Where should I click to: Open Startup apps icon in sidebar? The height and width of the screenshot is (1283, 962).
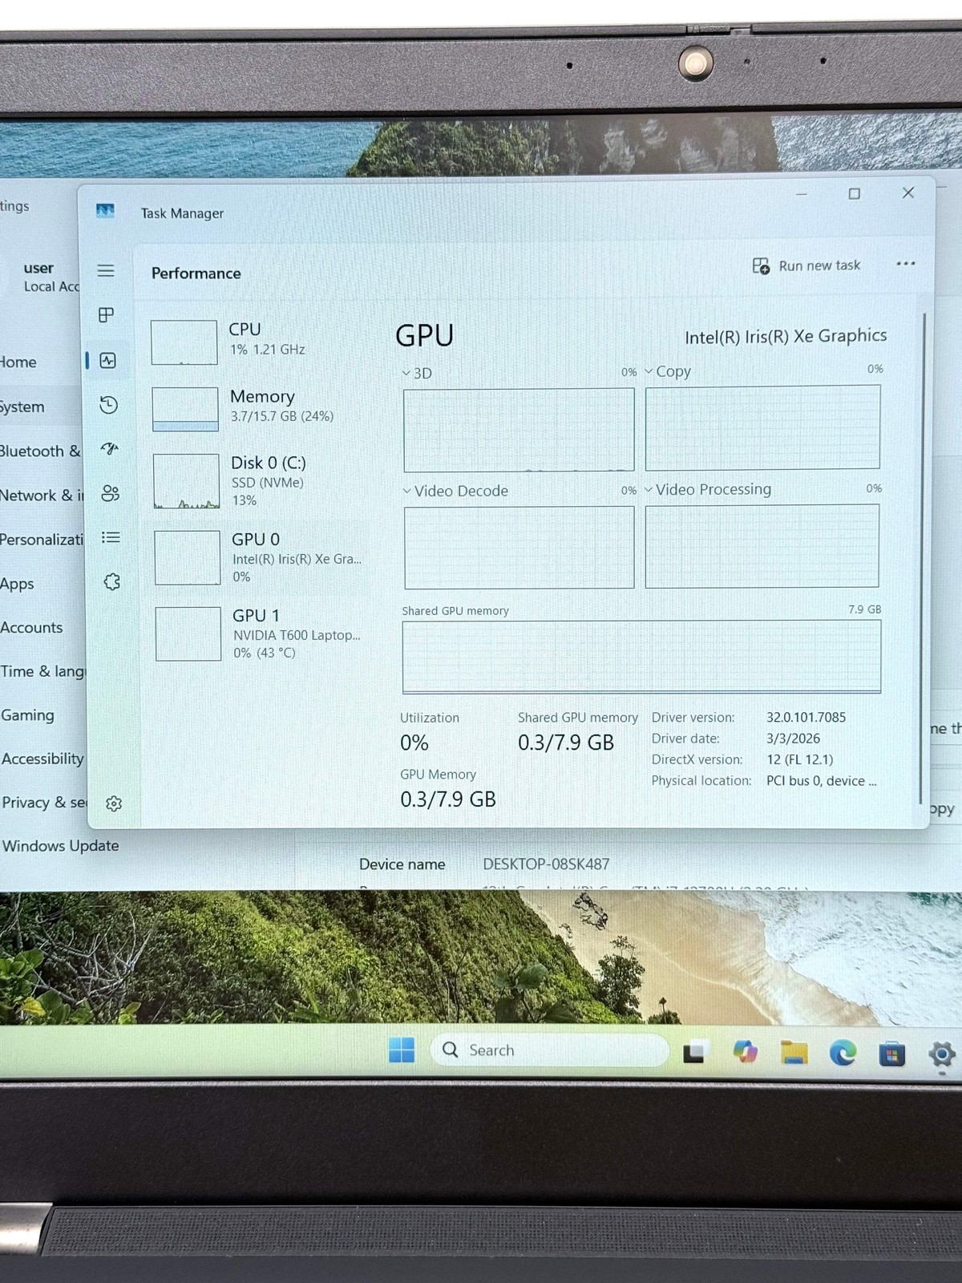pyautogui.click(x=110, y=449)
